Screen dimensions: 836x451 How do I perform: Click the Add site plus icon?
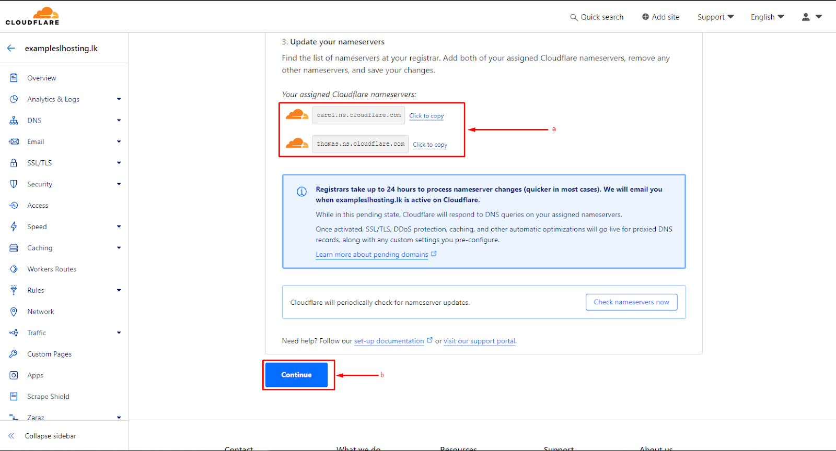point(645,17)
